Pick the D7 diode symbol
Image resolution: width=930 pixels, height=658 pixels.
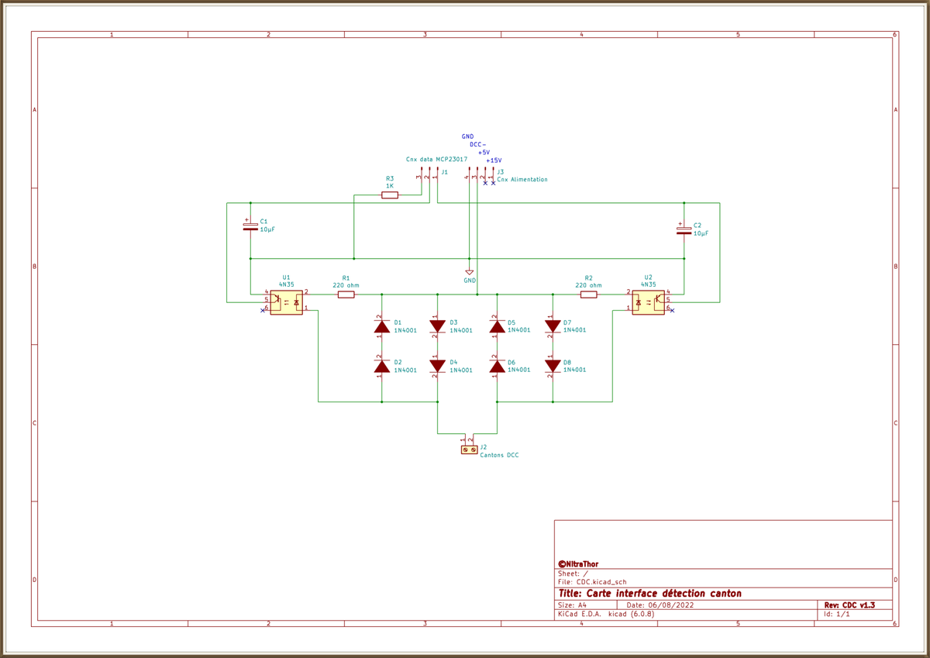tap(553, 327)
